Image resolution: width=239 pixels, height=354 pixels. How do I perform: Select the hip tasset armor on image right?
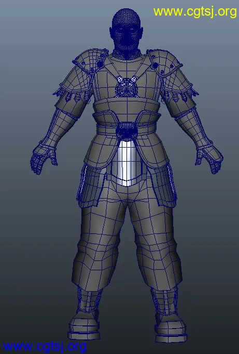pos(162,185)
